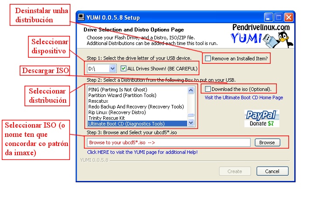Click the distribution list scroll-down arrow
This screenshot has width=310, height=198.
(191, 123)
